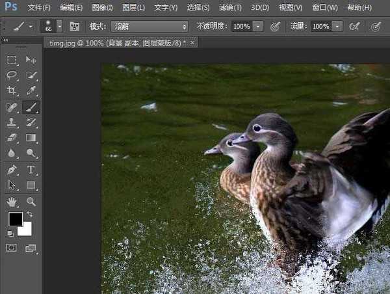The height and width of the screenshot is (294, 390).
Task: Activate the Clone Stamp tool
Action: click(x=12, y=122)
